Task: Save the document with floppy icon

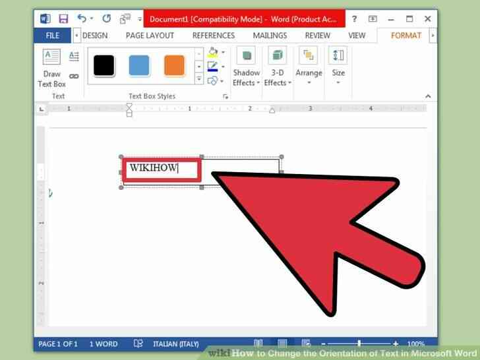Action: pyautogui.click(x=63, y=19)
